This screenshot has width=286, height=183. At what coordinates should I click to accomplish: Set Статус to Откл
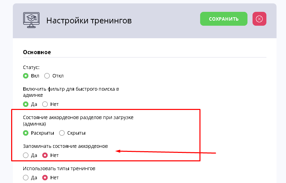click(47, 76)
